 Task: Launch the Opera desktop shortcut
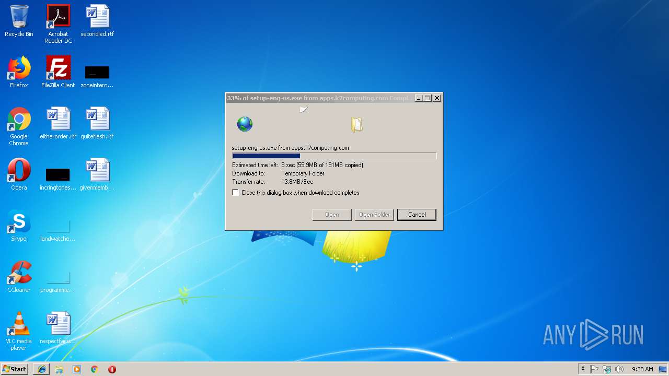[x=19, y=174]
